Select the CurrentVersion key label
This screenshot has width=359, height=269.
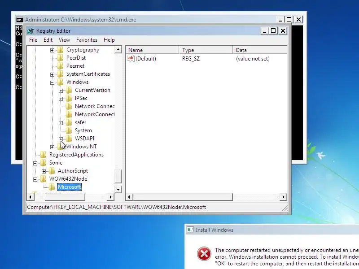pyautogui.click(x=92, y=90)
